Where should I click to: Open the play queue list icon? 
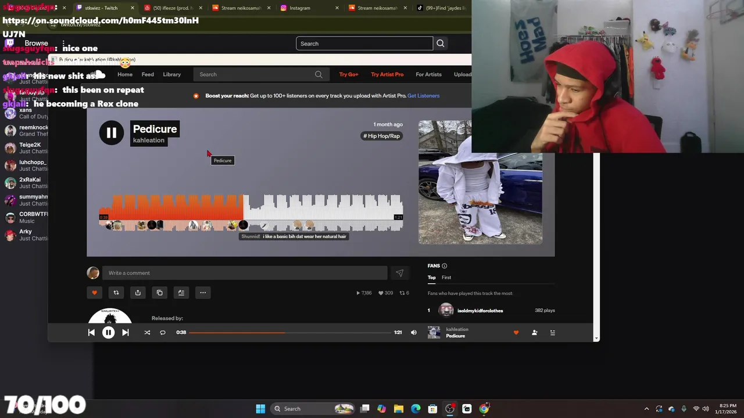553,333
